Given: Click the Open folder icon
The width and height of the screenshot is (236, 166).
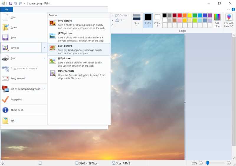Looking at the screenshot, I should coord(6,27).
